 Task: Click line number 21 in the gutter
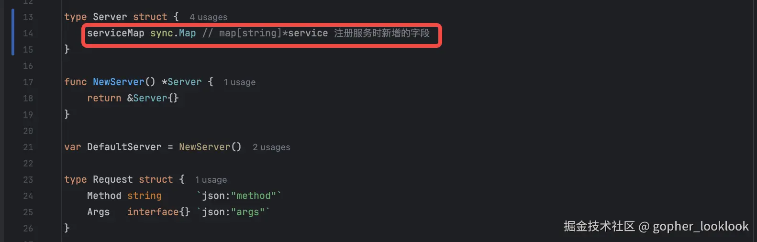28,147
